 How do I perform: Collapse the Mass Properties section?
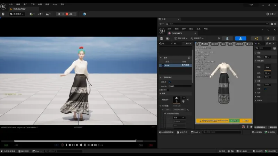click(x=165, y=114)
